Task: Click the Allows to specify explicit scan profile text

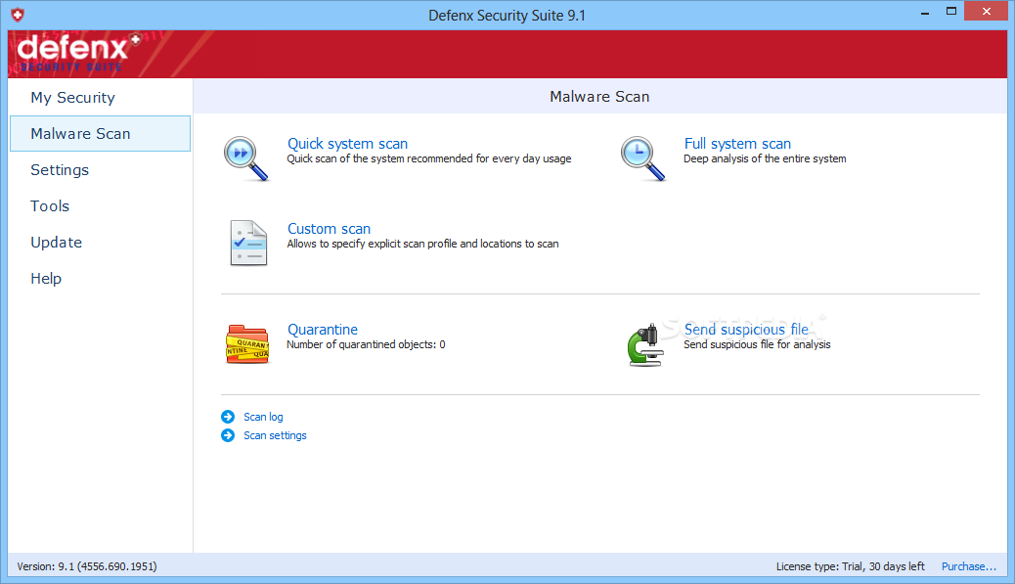Action: [422, 244]
